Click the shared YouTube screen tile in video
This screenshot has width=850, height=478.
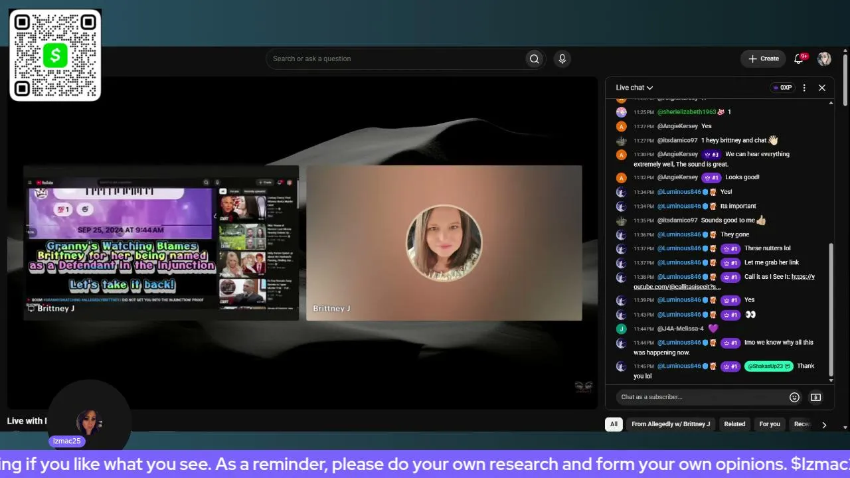(161, 243)
